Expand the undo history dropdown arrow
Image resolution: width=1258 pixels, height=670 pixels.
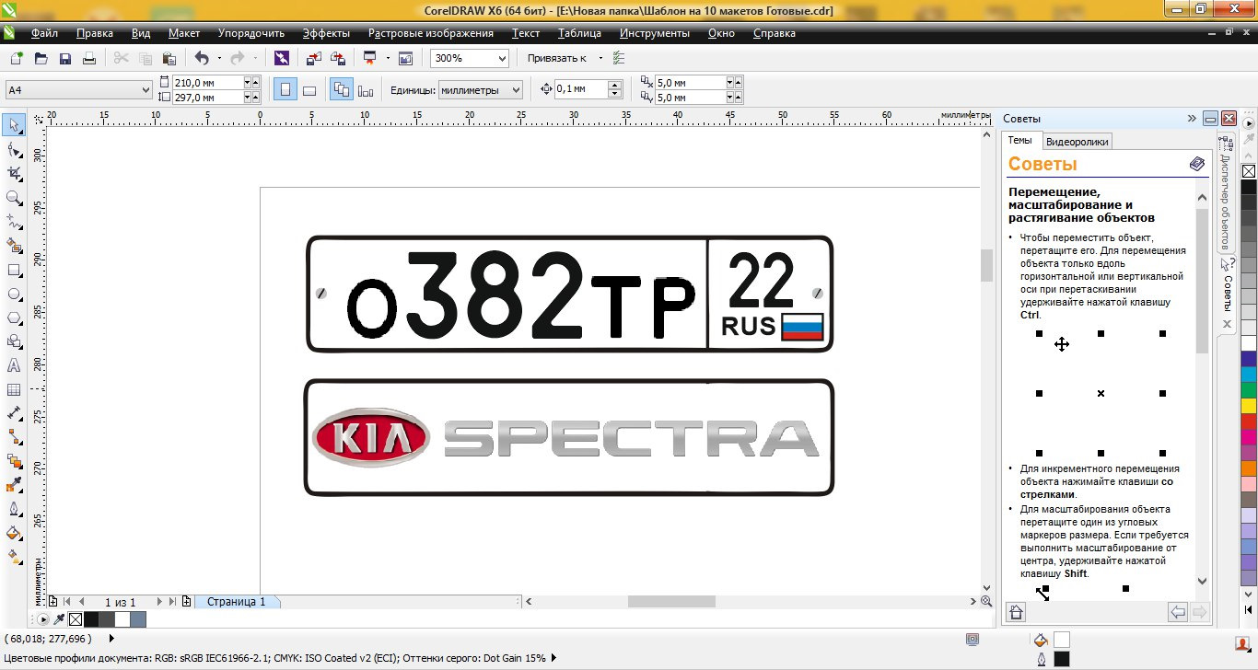coord(219,58)
